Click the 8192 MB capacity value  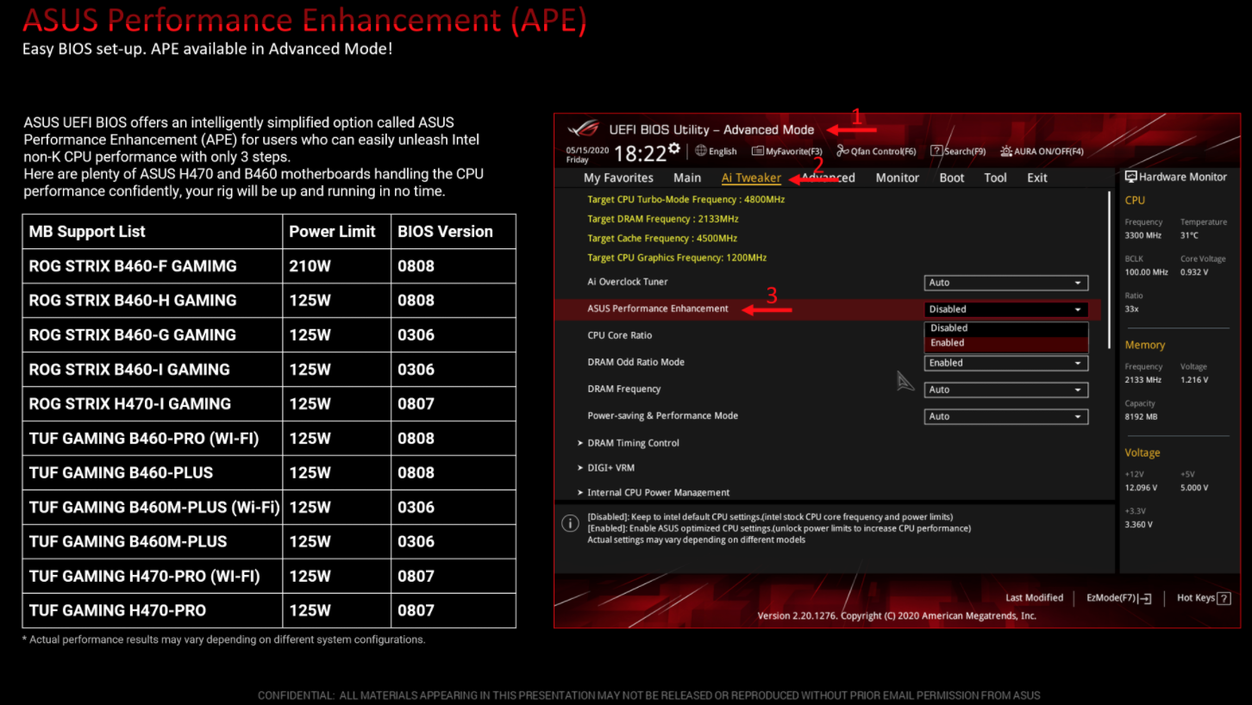1141,416
